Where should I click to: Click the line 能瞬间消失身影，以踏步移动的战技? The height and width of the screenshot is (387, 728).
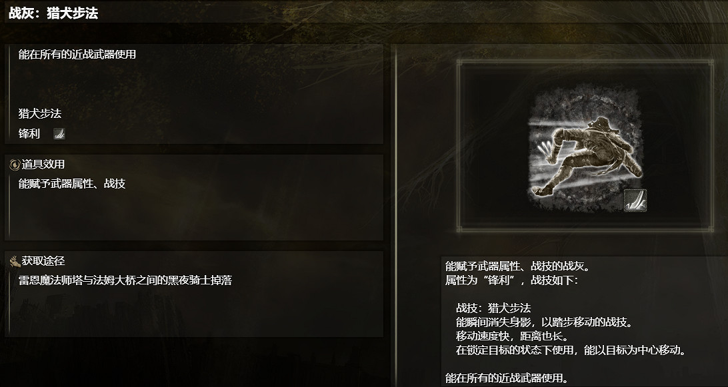coord(545,322)
